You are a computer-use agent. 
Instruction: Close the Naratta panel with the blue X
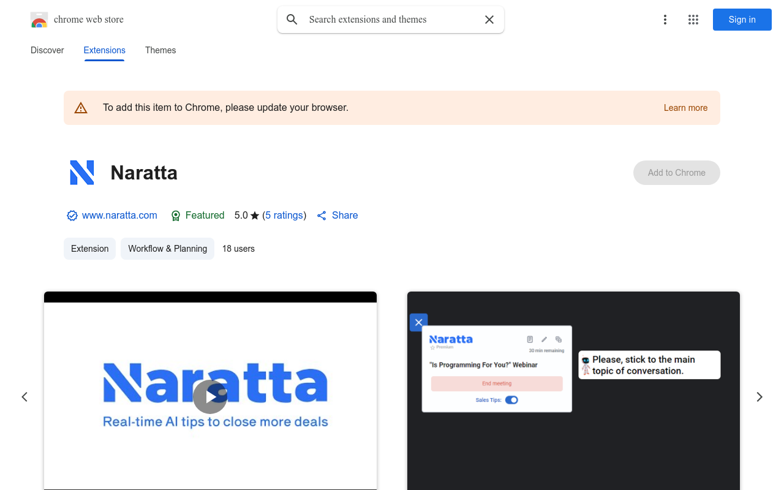point(418,322)
